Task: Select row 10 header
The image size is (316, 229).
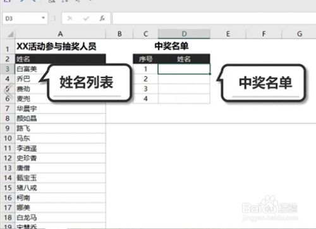Action: pyautogui.click(x=8, y=139)
